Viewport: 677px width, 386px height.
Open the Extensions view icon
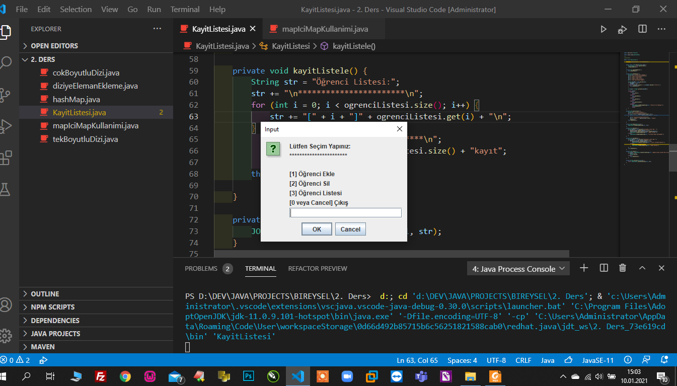[6, 158]
